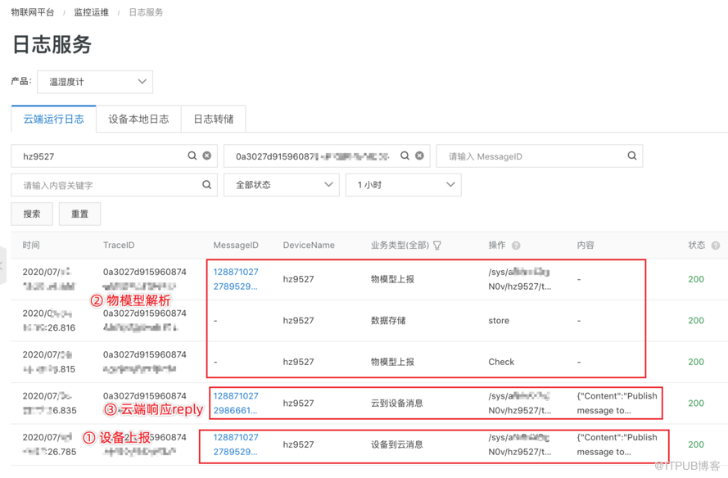Image resolution: width=728 pixels, height=478 pixels.
Task: Click help icon beside 状态 column header
Action: click(716, 246)
